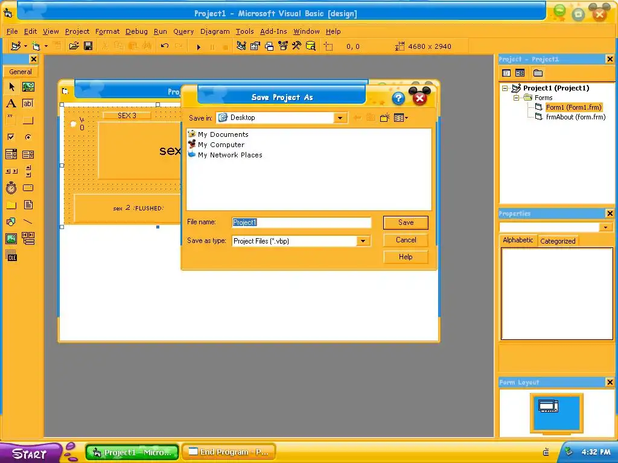Click Create New Folder icon in dialog
This screenshot has width=618, height=463.
point(384,118)
